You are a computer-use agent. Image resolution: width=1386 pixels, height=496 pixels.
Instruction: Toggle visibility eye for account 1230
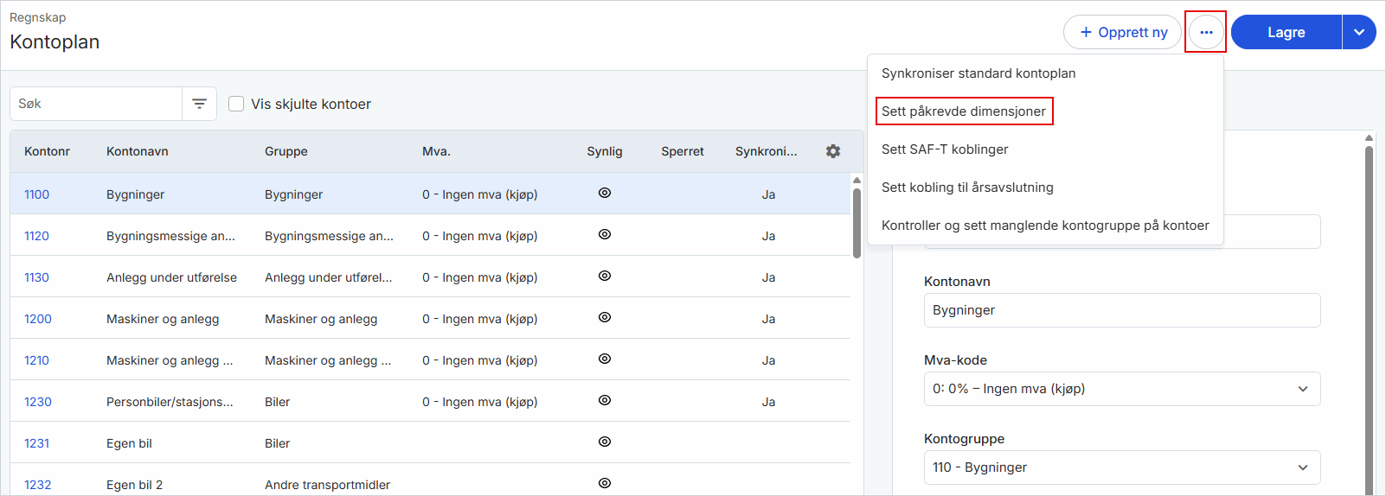coord(605,400)
